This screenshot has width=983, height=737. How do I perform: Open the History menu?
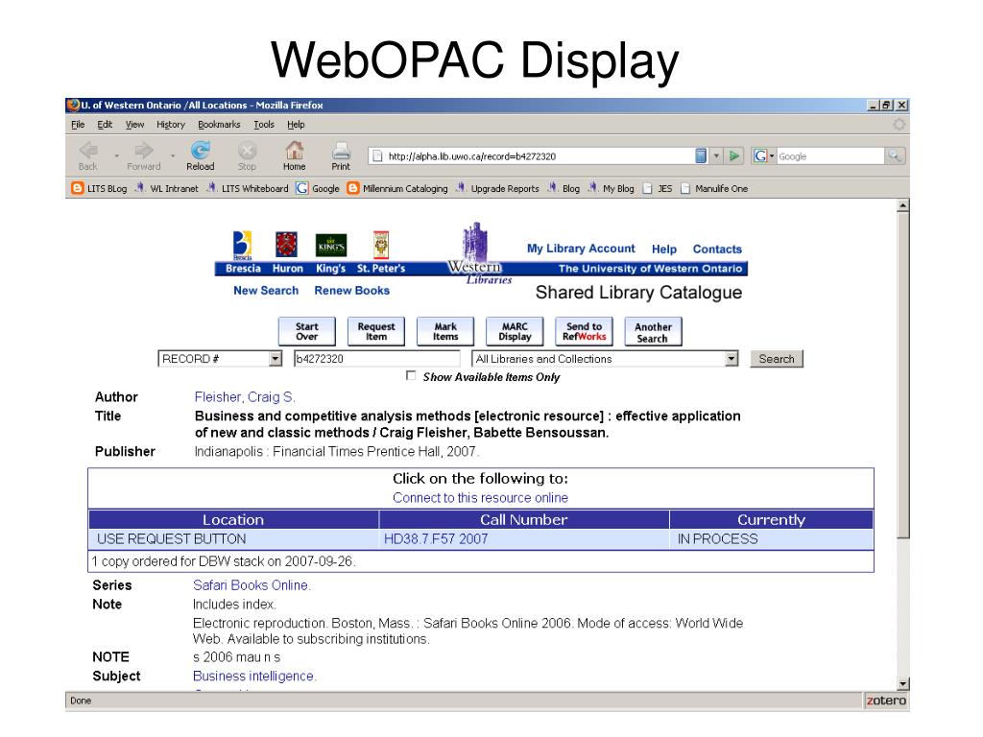[171, 124]
